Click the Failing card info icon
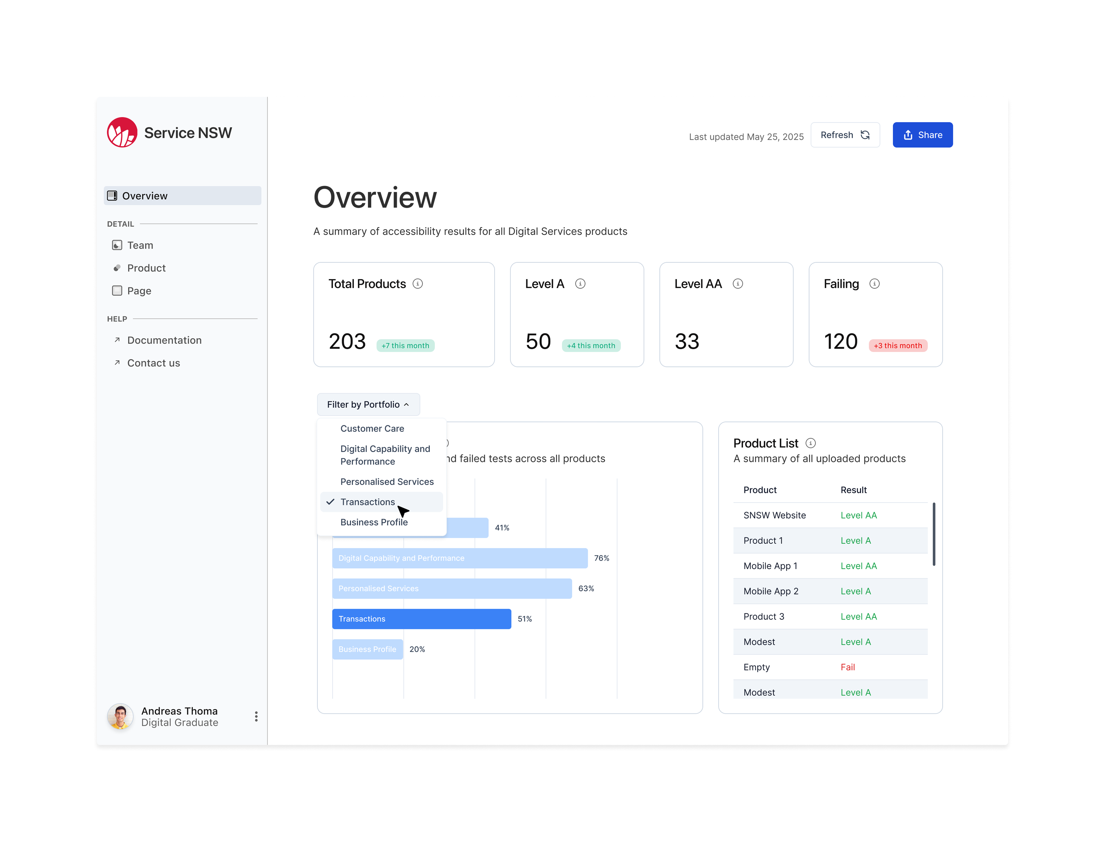This screenshot has height=842, width=1105. [x=874, y=284]
